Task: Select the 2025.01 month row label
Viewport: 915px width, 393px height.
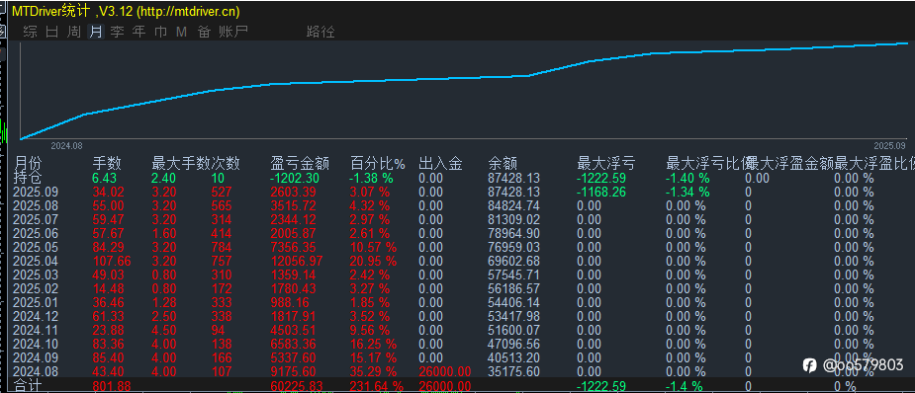Action: click(x=35, y=303)
